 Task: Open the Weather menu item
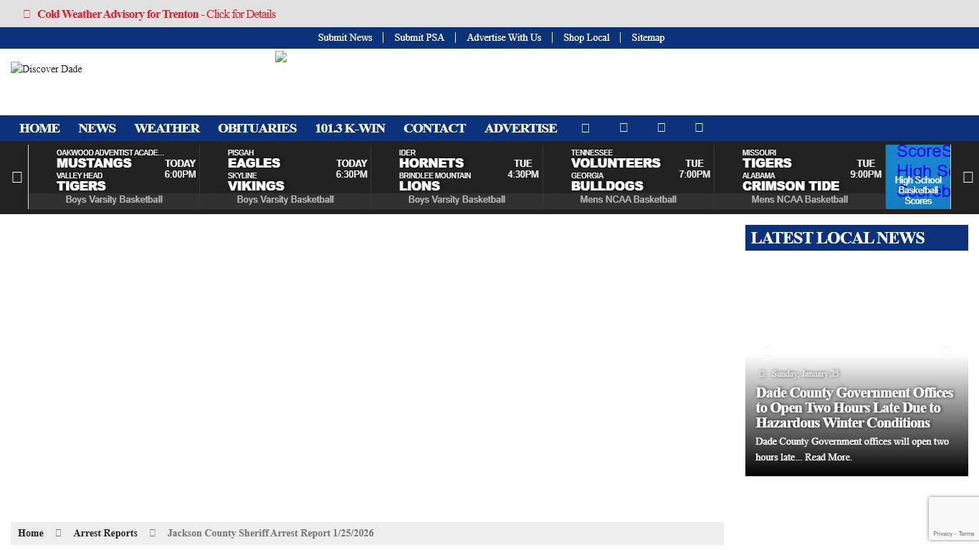pyautogui.click(x=166, y=128)
